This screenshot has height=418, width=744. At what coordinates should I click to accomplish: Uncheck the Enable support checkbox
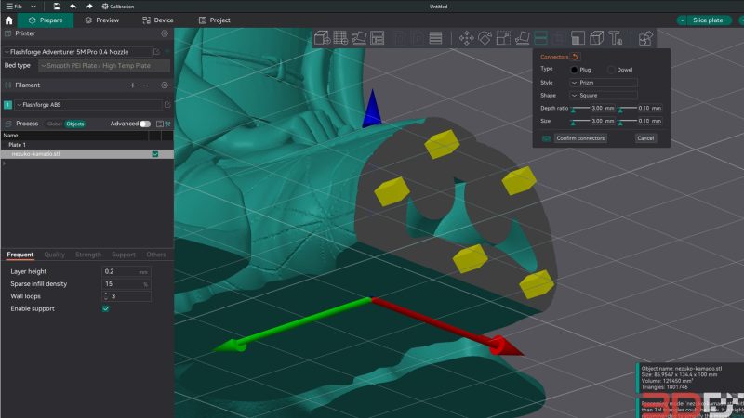click(105, 308)
